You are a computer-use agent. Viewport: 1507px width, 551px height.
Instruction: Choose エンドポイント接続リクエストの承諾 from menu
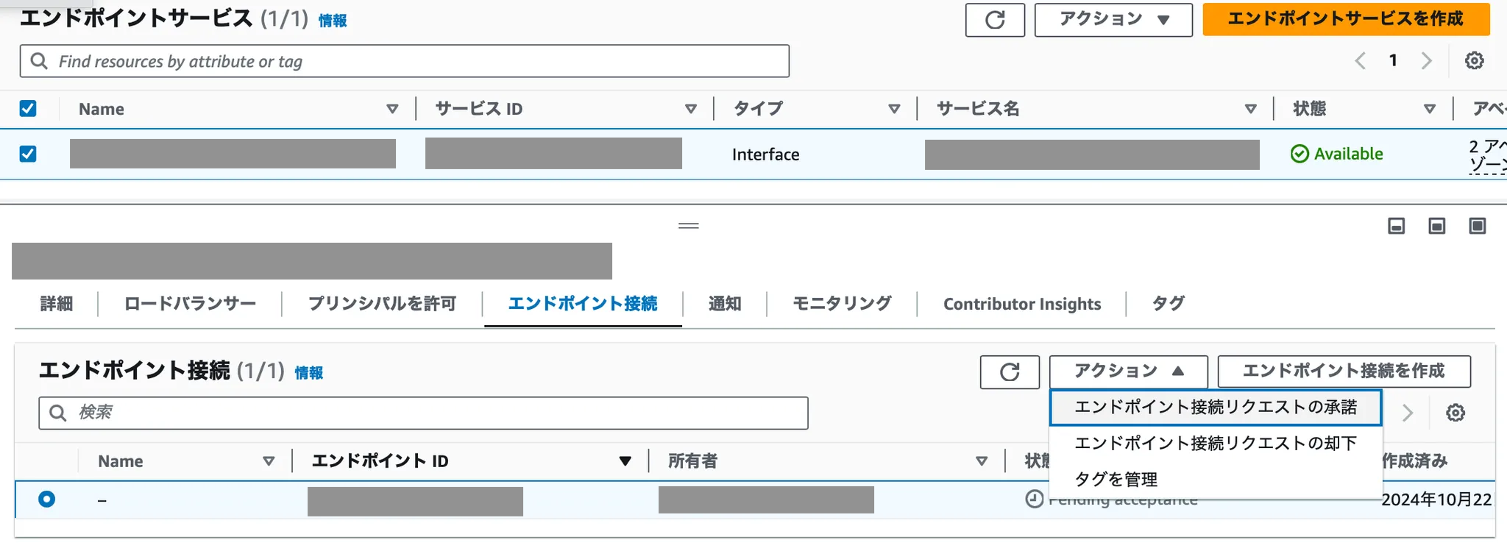click(1216, 408)
